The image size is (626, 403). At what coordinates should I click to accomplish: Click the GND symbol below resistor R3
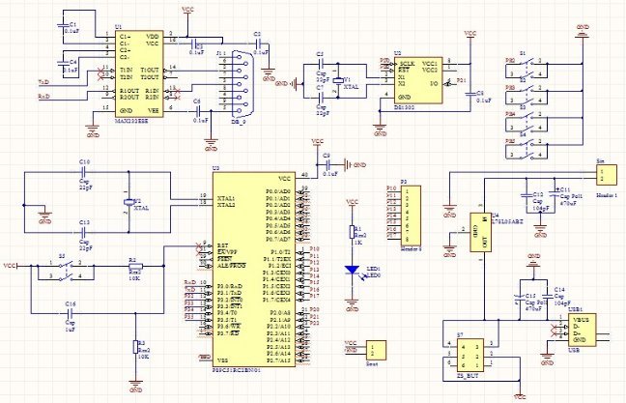(136, 387)
